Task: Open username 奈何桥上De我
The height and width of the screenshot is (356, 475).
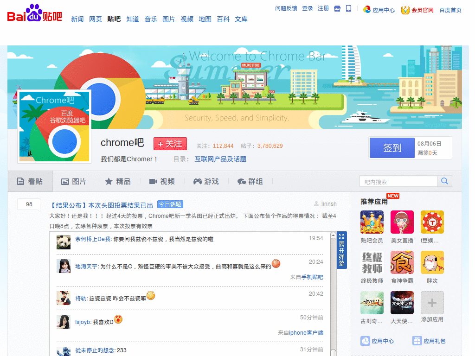Action: click(93, 239)
